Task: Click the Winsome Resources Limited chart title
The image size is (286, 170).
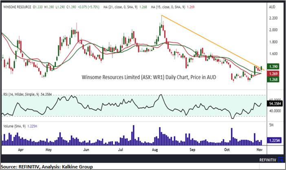Action: (149, 77)
